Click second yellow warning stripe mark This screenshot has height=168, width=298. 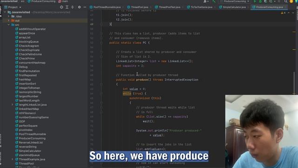coord(294,49)
